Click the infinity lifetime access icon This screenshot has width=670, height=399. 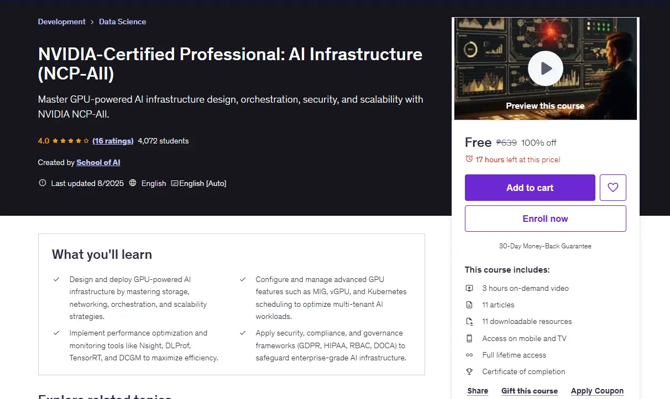pyautogui.click(x=469, y=355)
